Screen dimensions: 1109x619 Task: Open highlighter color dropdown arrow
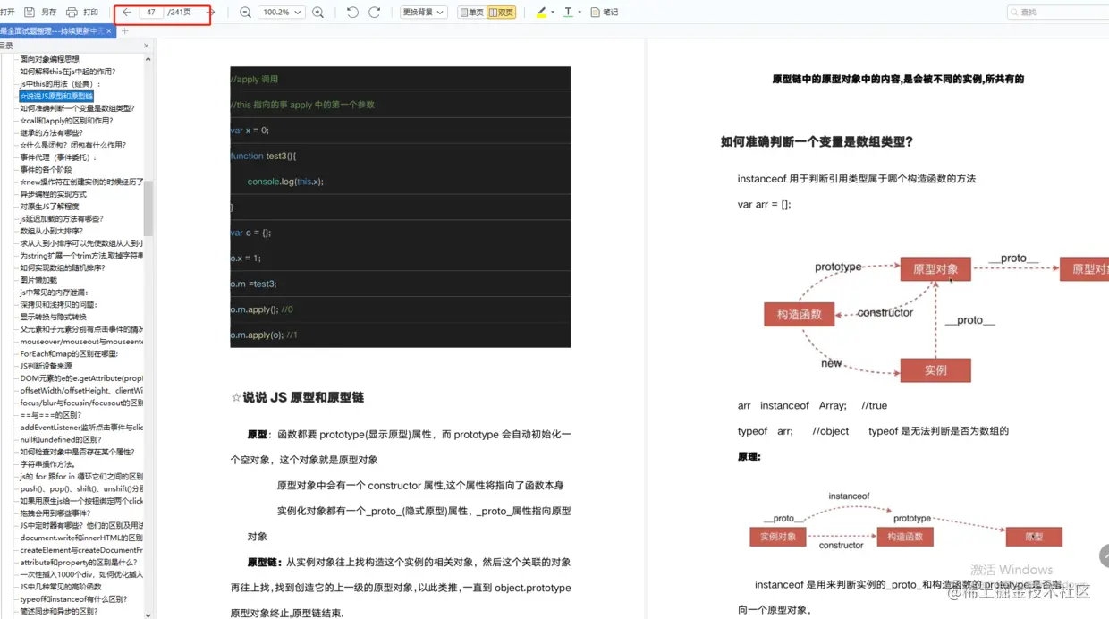tap(553, 13)
